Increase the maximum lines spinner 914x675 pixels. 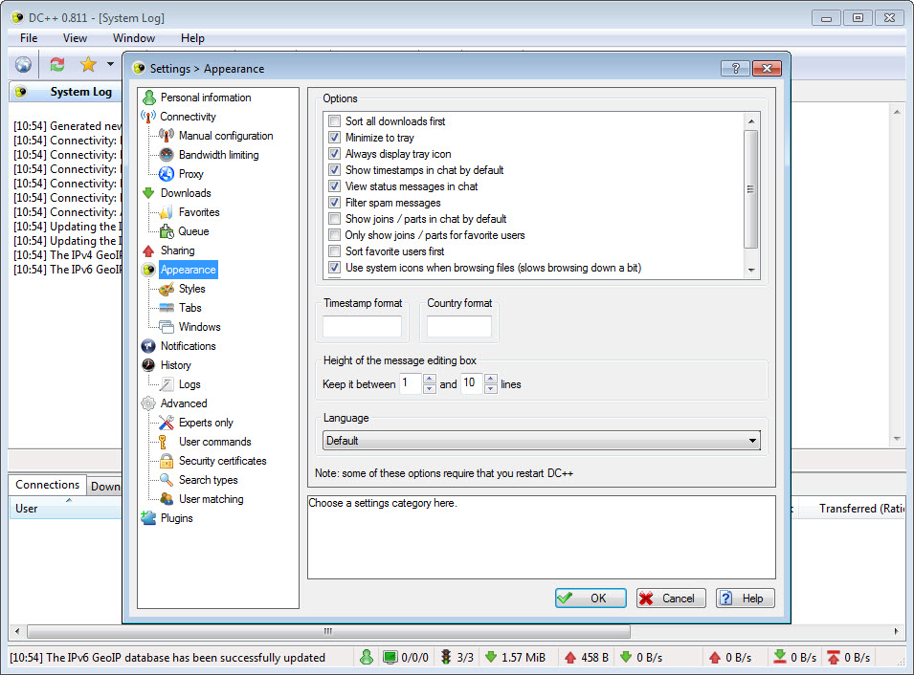point(491,379)
